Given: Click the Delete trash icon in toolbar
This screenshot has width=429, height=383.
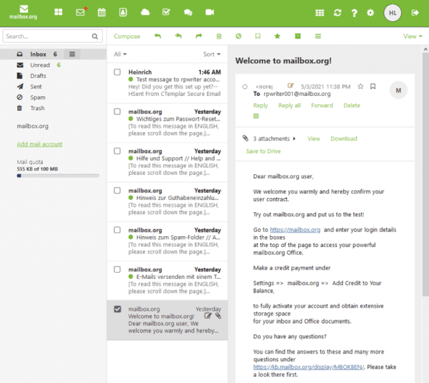Looking at the screenshot, I should 219,36.
